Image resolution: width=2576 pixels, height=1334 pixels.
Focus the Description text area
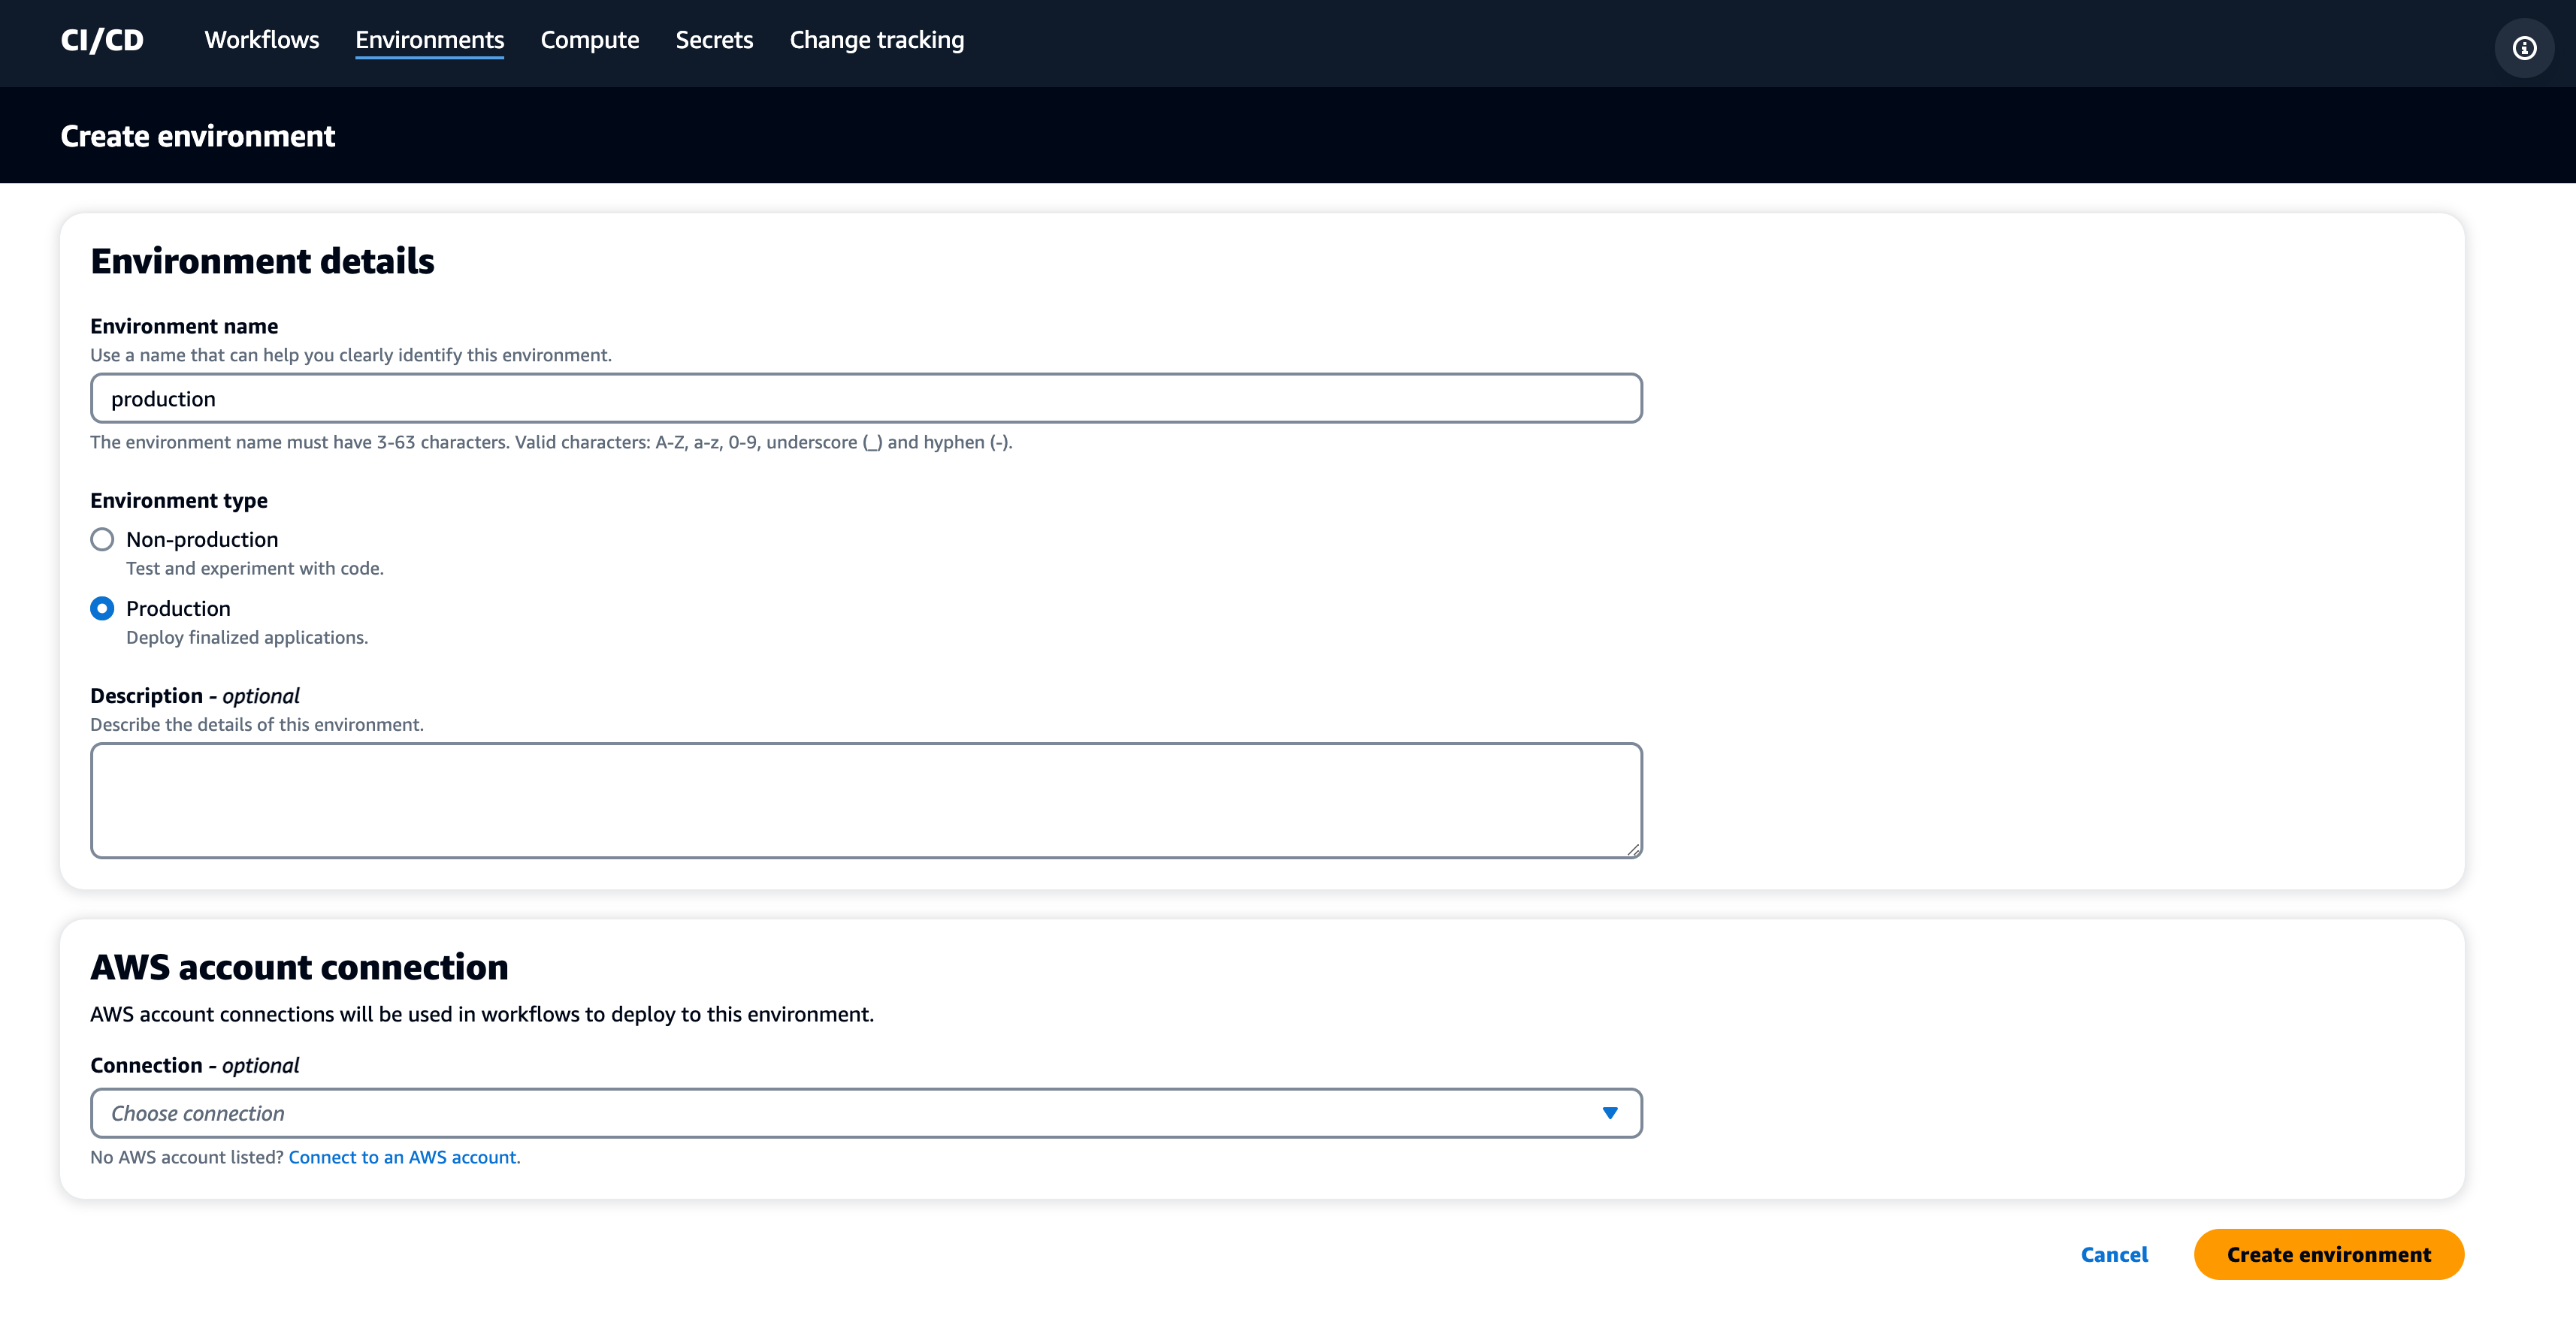coord(865,799)
